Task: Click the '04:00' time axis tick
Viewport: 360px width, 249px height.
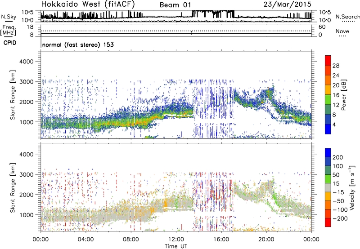Action: tap(86, 240)
